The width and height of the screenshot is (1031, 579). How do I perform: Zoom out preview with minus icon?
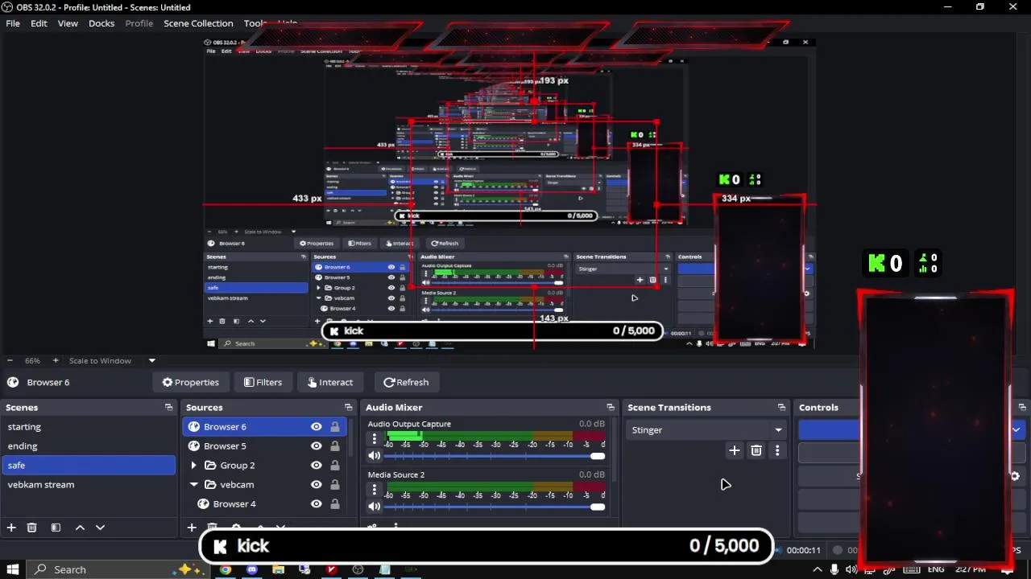10,360
